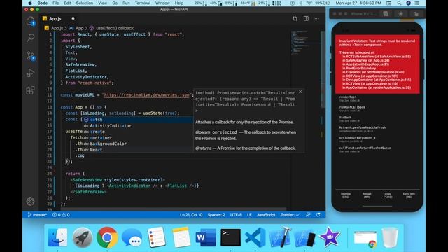Select the catch suggestion in autocomplete list
The width and height of the screenshot is (448, 252).
138,120
